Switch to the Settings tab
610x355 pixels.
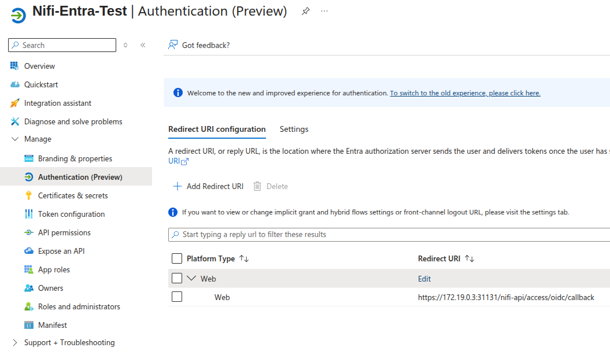(x=294, y=130)
